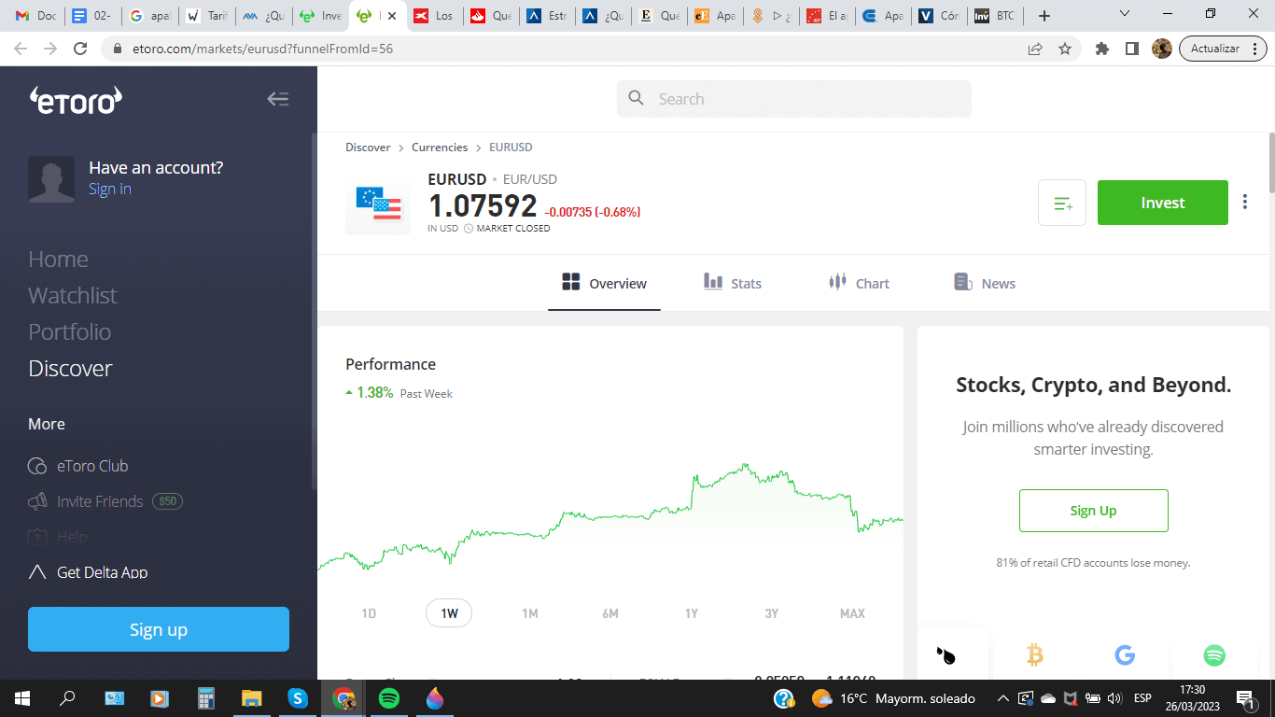Click into the Search input field
Image resolution: width=1275 pixels, height=717 pixels.
pyautogui.click(x=794, y=99)
